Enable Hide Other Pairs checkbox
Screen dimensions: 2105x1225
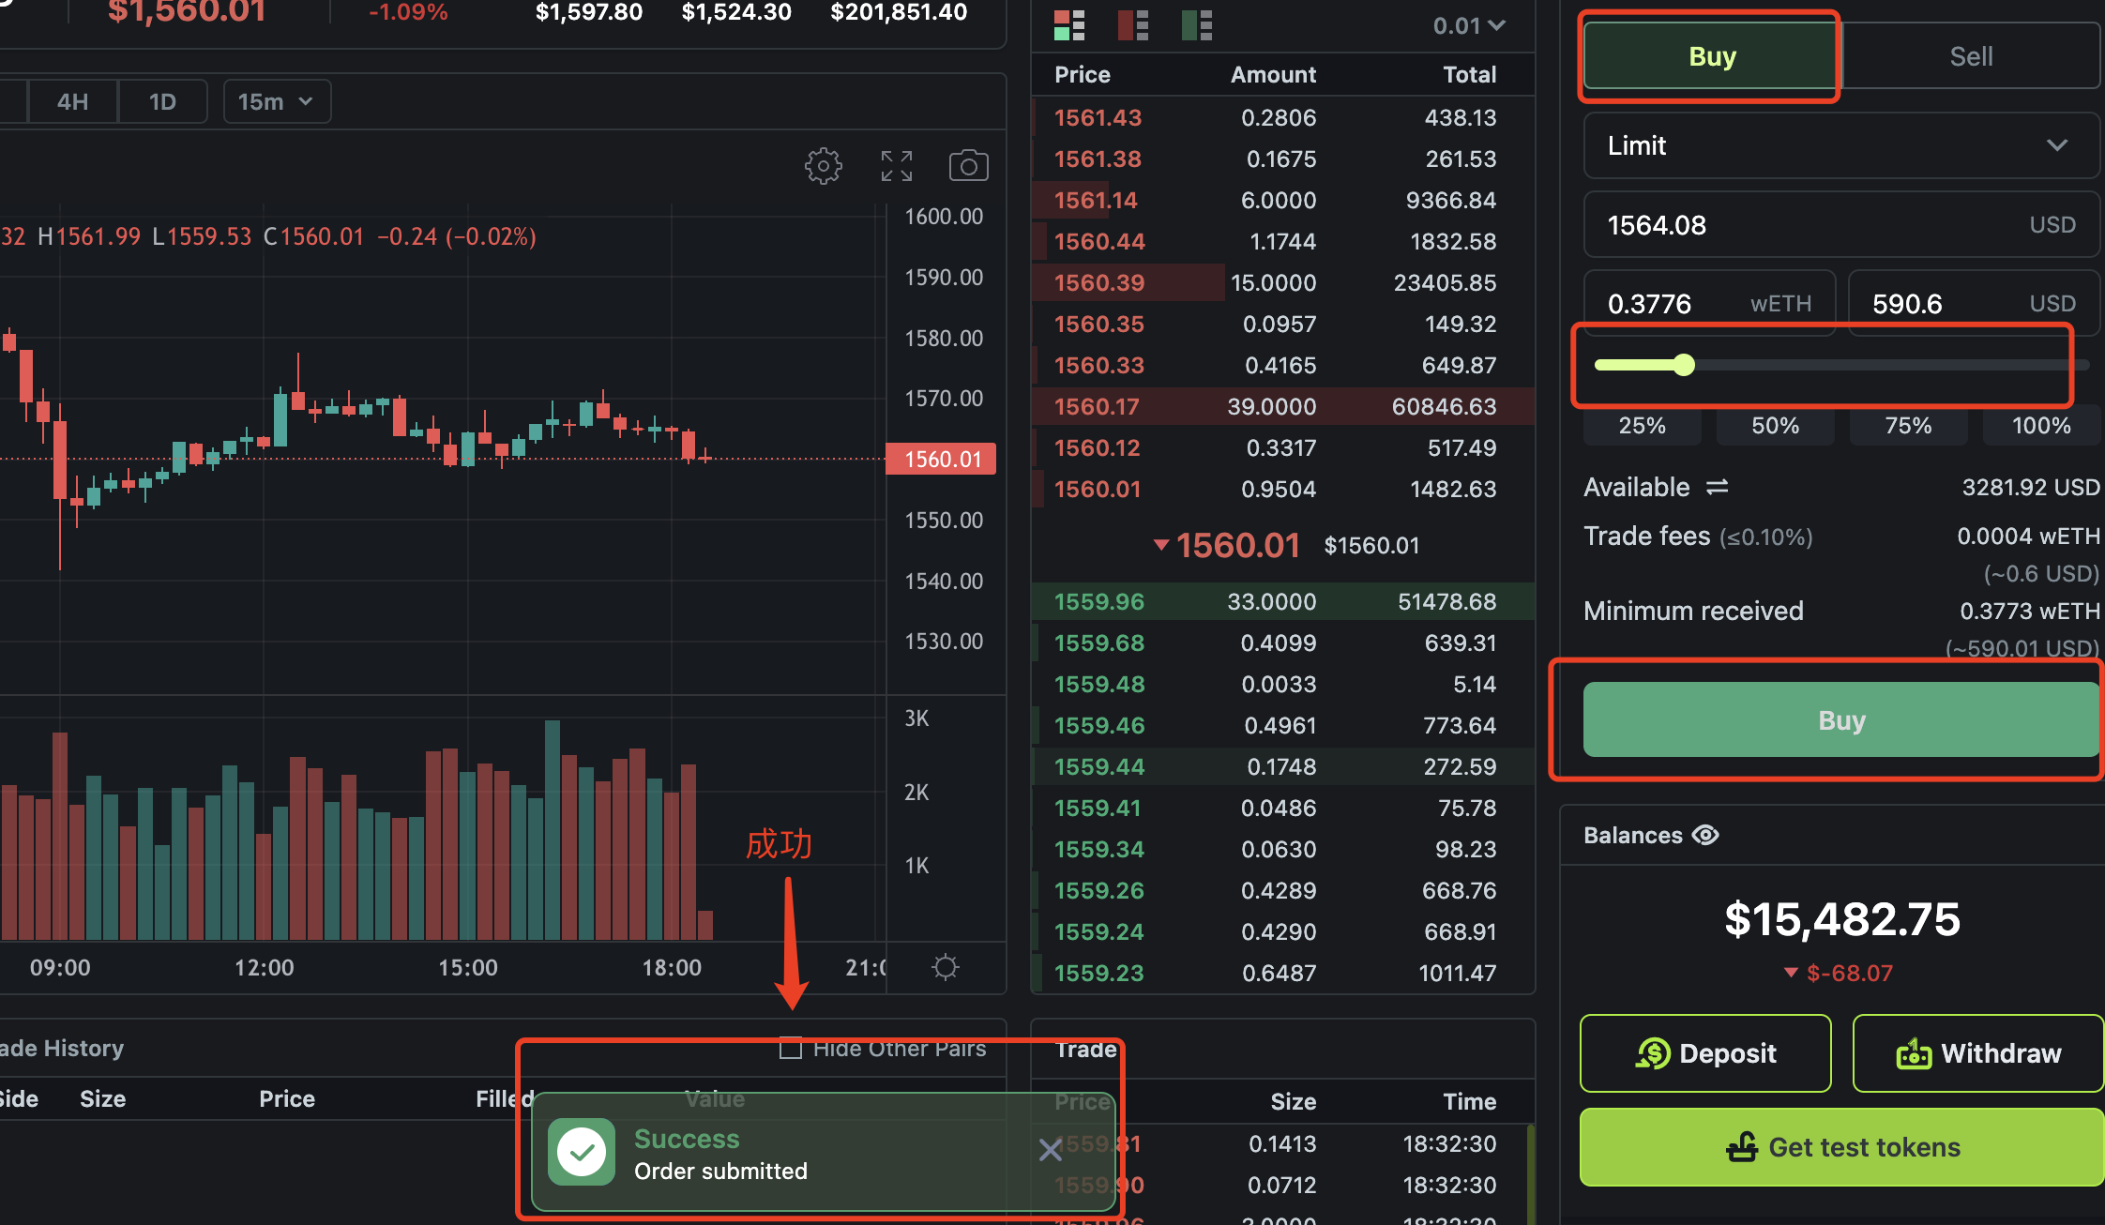click(x=791, y=1049)
